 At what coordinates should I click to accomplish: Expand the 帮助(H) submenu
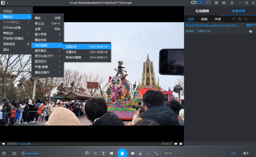point(16,33)
